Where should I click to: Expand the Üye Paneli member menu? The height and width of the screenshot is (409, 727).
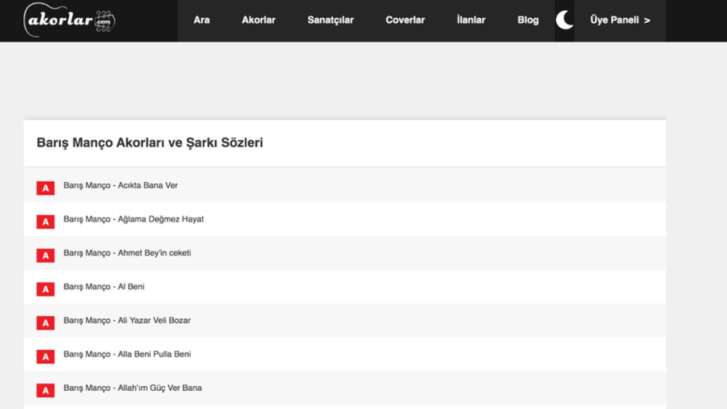click(620, 20)
